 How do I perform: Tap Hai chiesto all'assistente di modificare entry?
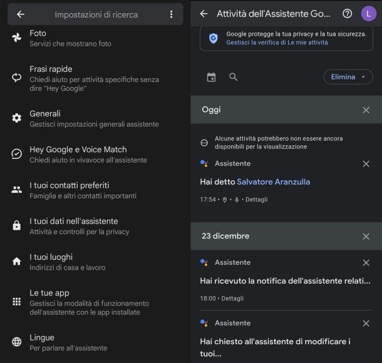(276, 347)
